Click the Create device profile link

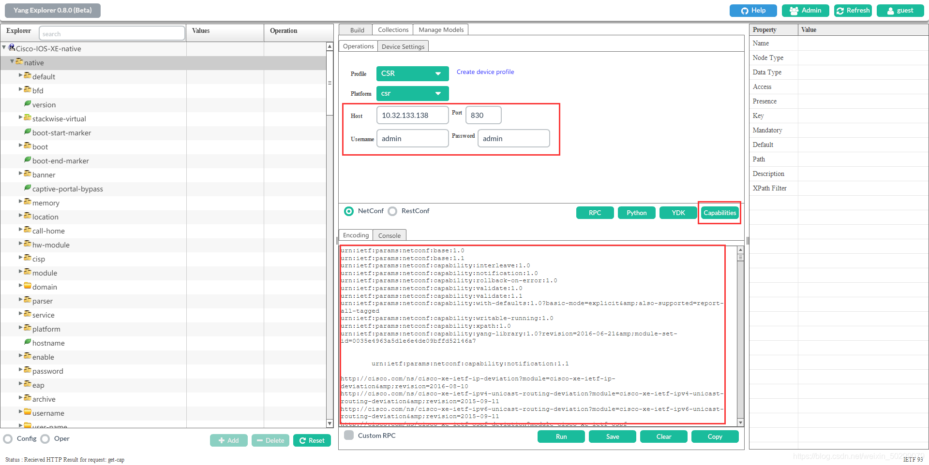pyautogui.click(x=485, y=72)
